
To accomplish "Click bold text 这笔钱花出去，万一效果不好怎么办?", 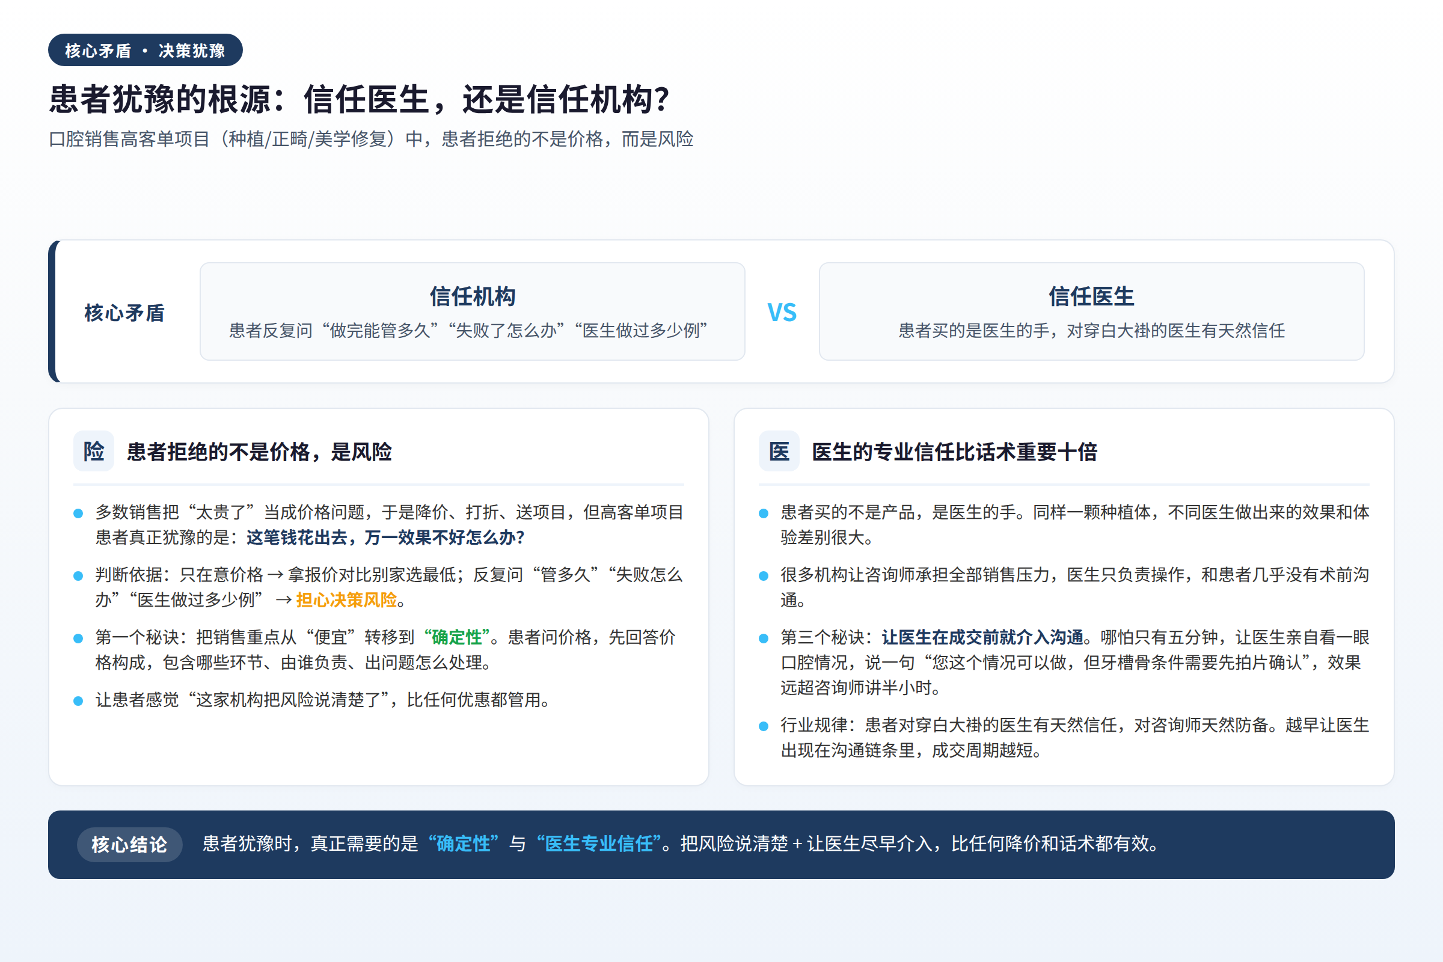I will click(x=385, y=538).
